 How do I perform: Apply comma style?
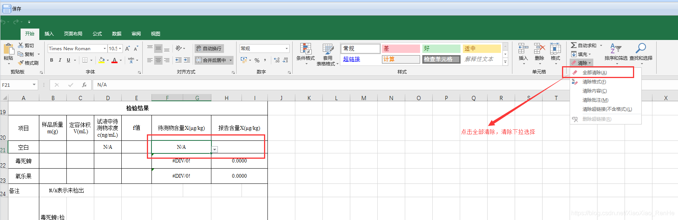(265, 60)
